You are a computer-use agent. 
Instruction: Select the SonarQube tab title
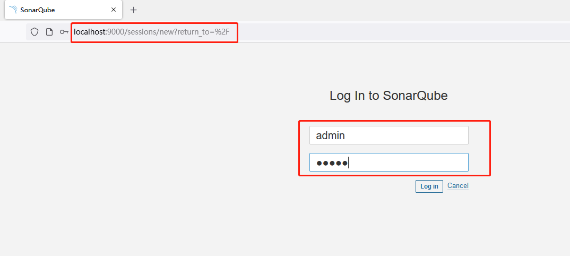[38, 10]
